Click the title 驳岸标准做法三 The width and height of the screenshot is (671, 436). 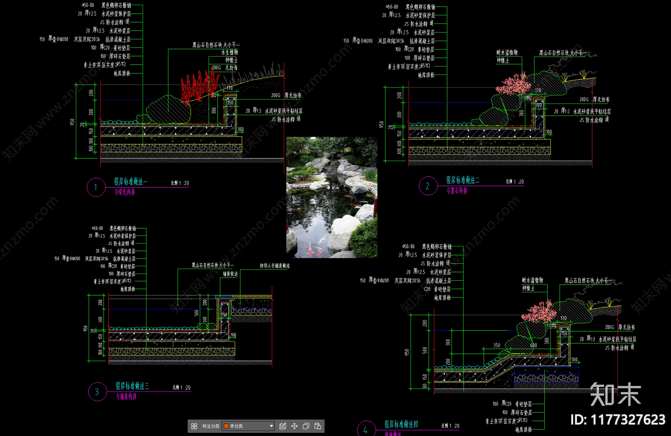(132, 386)
